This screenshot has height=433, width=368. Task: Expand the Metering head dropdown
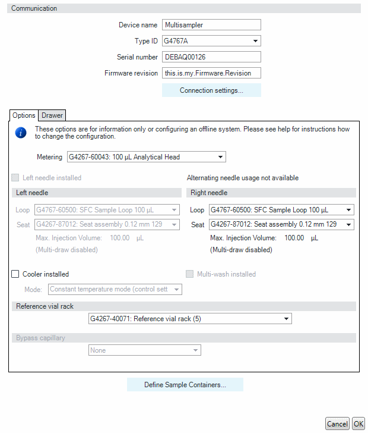[146, 157]
